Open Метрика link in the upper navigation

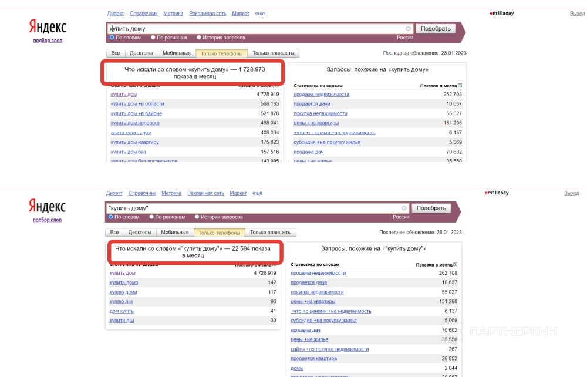[173, 14]
